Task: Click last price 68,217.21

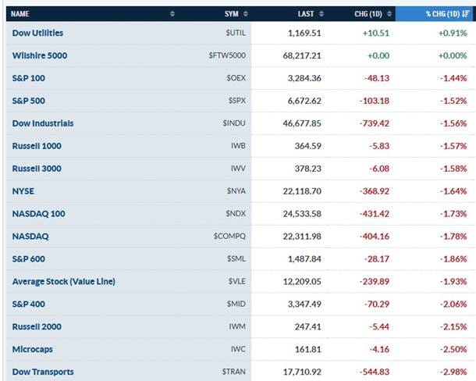Action: point(302,55)
